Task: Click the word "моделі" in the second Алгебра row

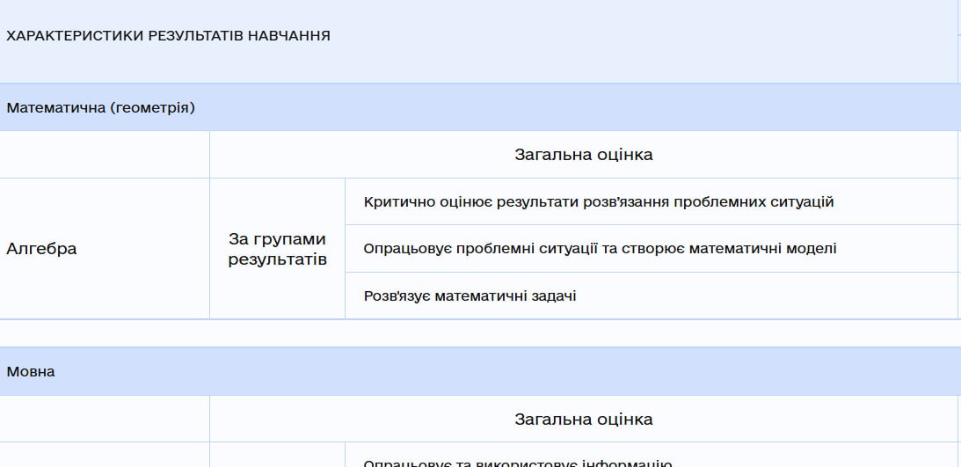Action: click(x=812, y=249)
